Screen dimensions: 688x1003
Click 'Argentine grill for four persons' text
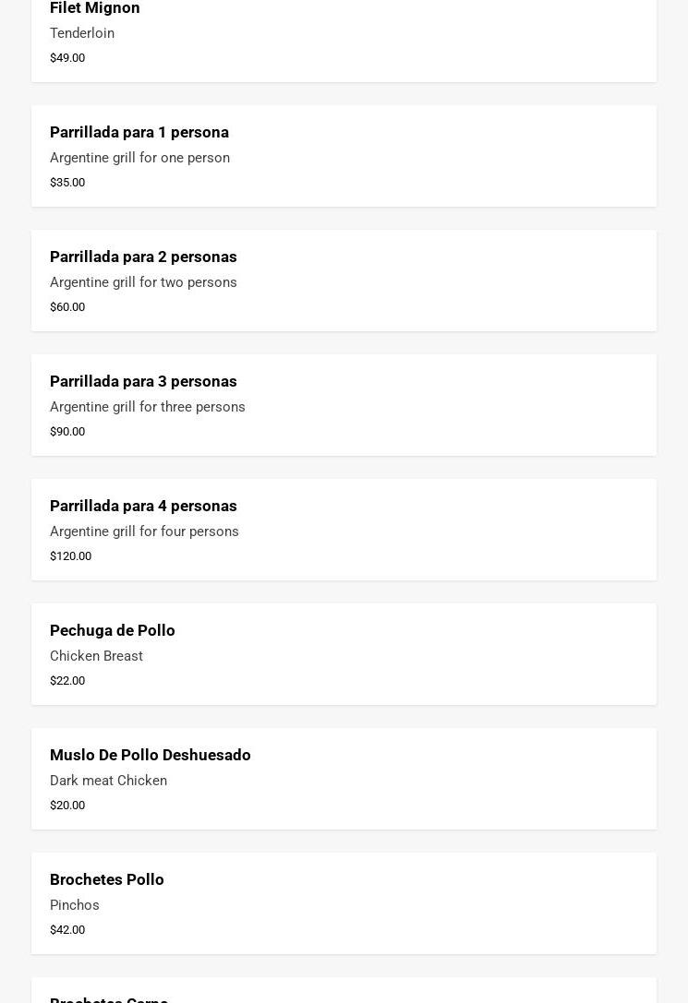point(144,531)
